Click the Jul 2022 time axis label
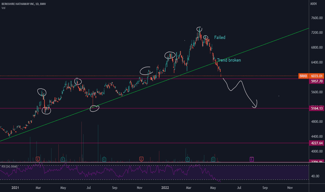 point(239,188)
